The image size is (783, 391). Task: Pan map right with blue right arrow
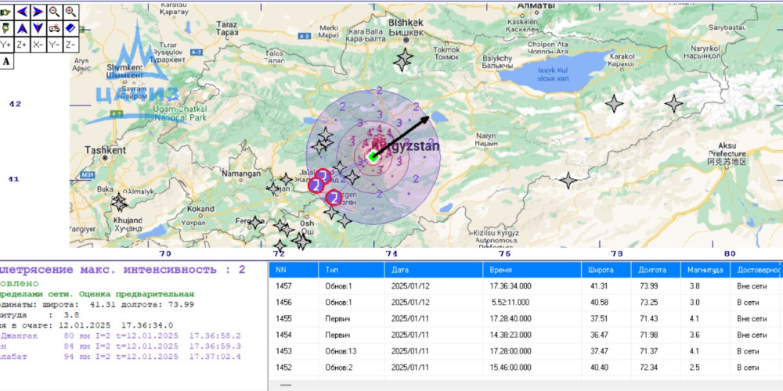[38, 12]
